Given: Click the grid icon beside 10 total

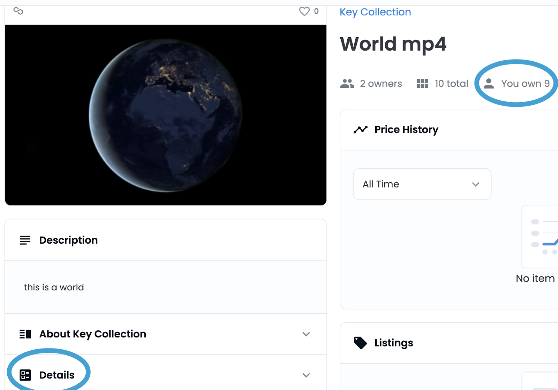Looking at the screenshot, I should pos(422,84).
